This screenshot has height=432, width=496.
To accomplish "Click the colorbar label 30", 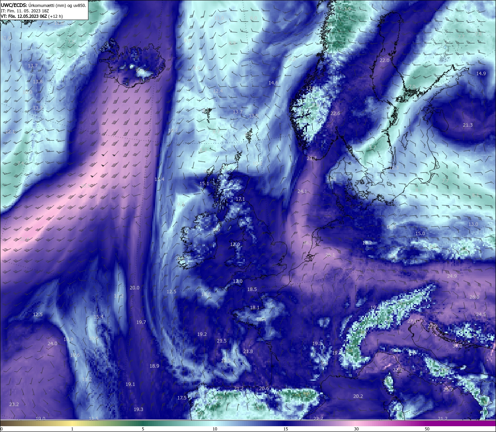I will [356, 429].
